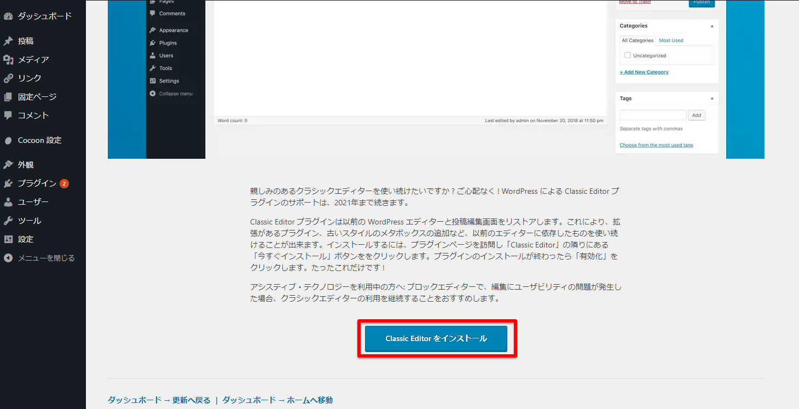Image resolution: width=799 pixels, height=409 pixels.
Task: Tick the Uncategorized checkbox in preview image
Action: [627, 55]
